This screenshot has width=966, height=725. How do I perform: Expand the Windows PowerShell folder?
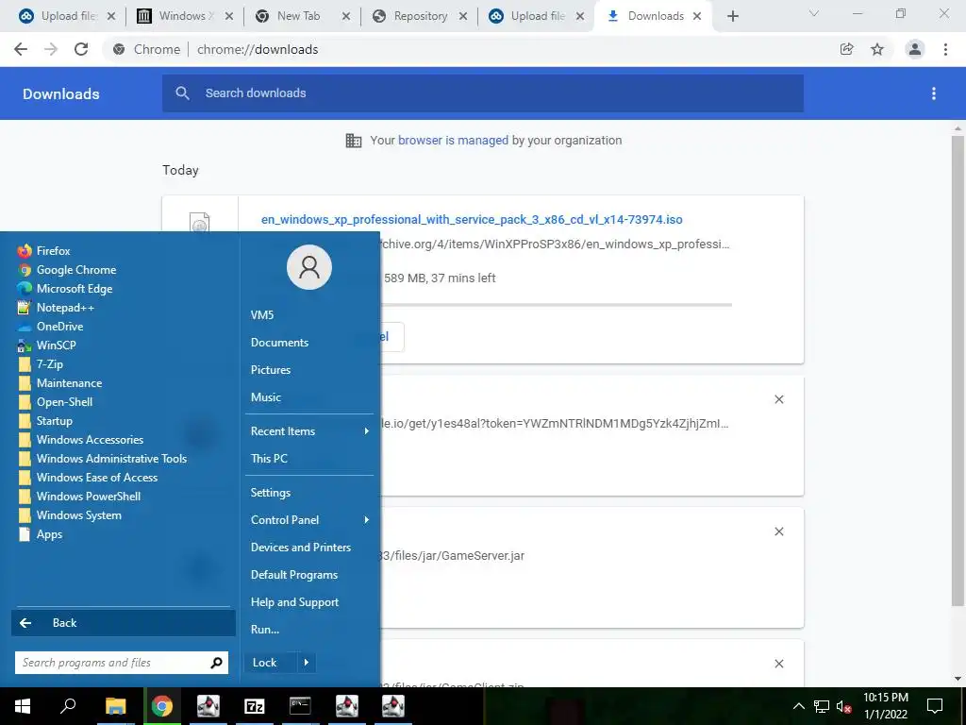click(x=79, y=497)
